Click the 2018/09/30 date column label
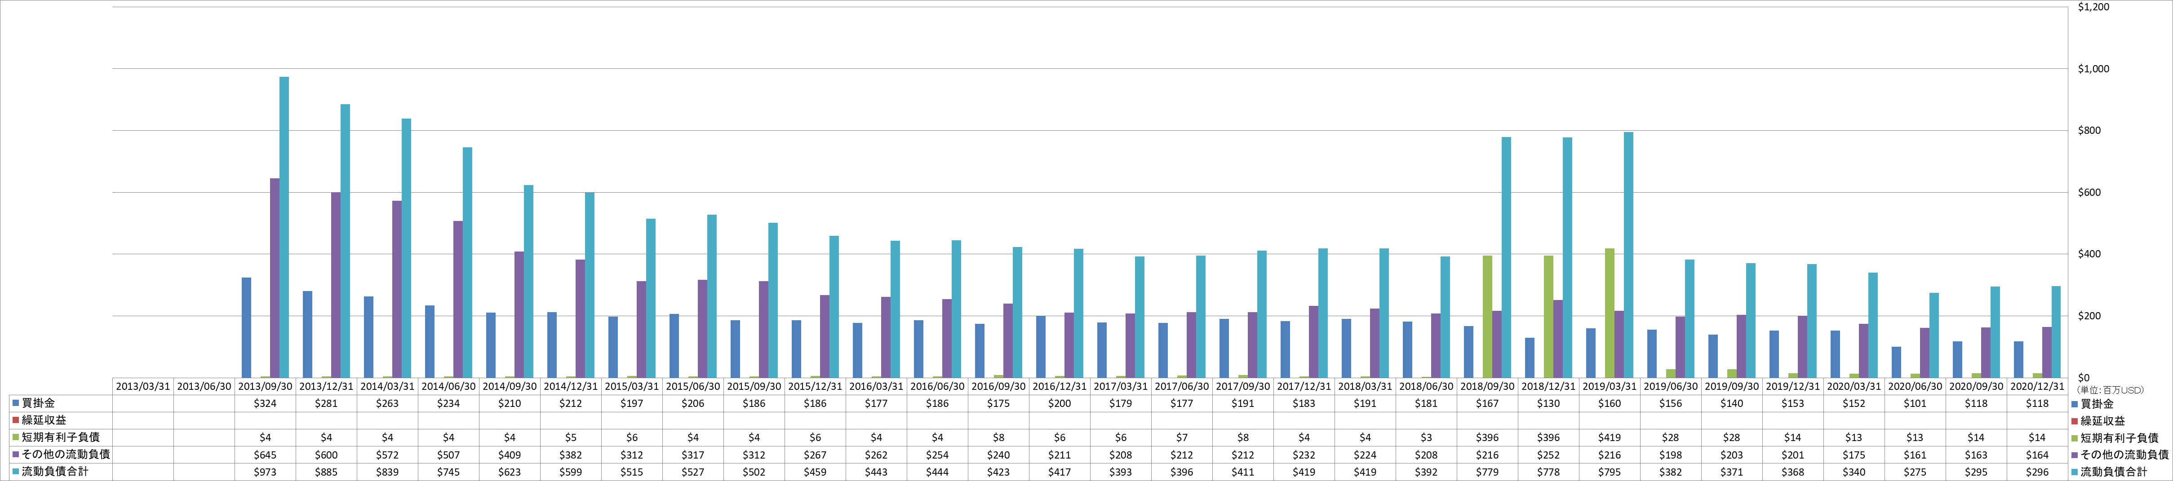The width and height of the screenshot is (2173, 481). pyautogui.click(x=1487, y=387)
